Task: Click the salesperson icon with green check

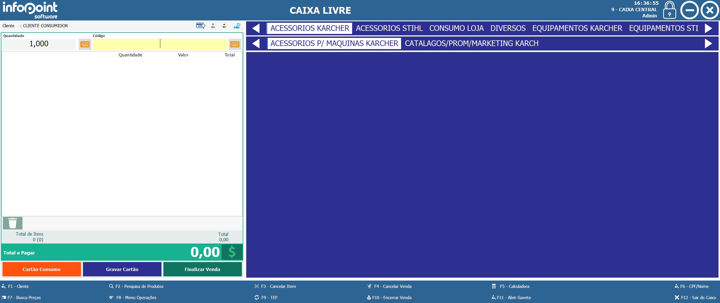Action: click(x=224, y=26)
